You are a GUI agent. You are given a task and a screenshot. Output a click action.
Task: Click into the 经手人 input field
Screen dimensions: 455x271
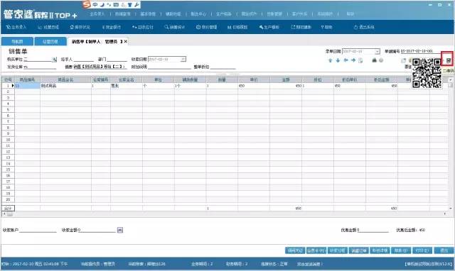(x=84, y=60)
